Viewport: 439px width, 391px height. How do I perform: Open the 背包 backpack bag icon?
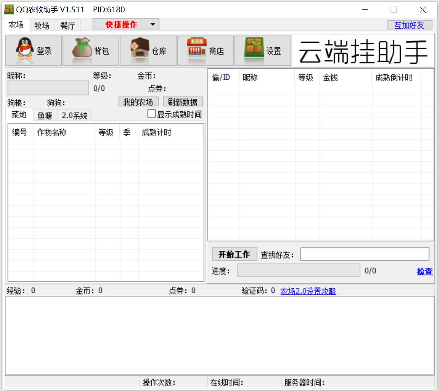82,50
